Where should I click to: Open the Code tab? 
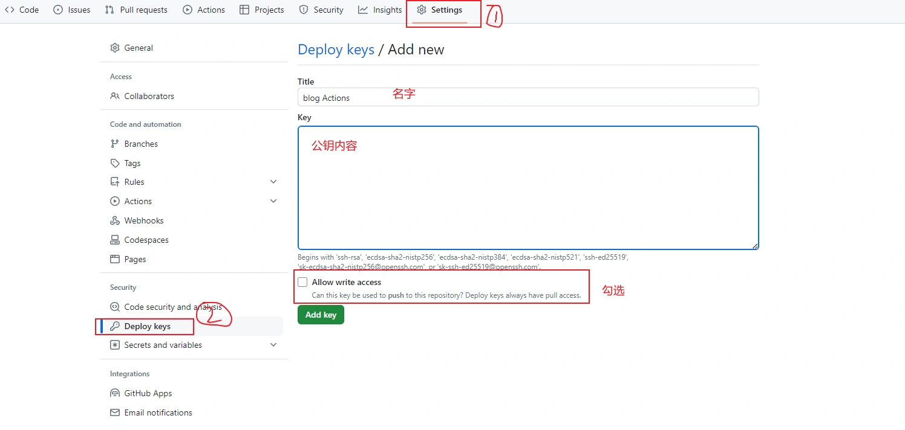[22, 10]
